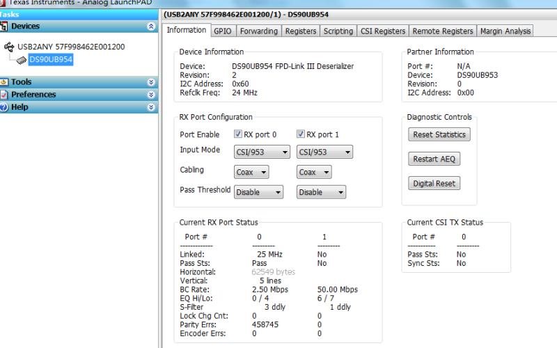
Task: Switch to the Information tab
Action: click(x=187, y=30)
